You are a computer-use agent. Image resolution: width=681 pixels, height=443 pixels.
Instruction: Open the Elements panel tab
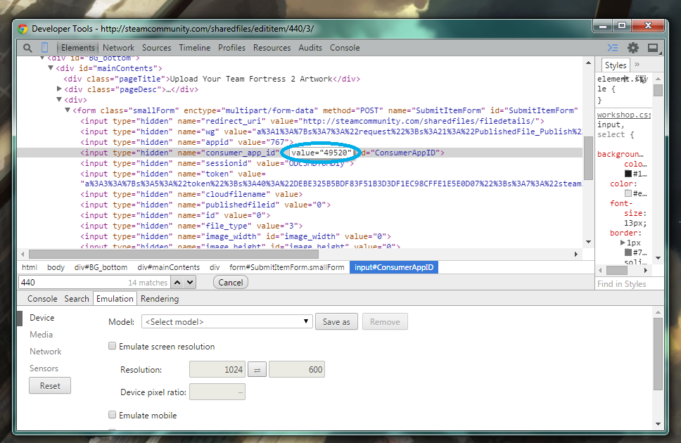coord(78,48)
